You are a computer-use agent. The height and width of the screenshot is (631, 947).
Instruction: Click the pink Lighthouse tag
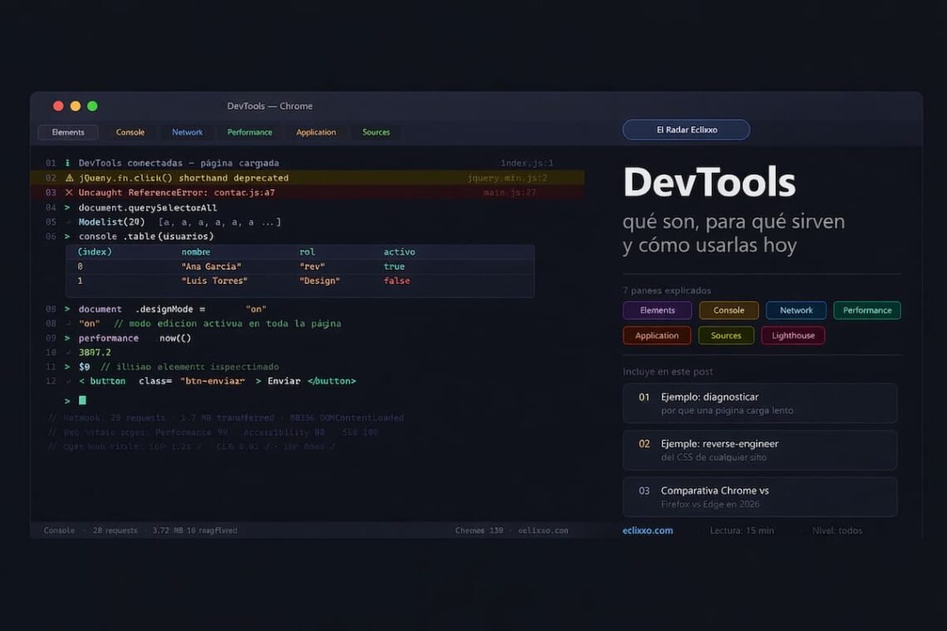tap(793, 335)
